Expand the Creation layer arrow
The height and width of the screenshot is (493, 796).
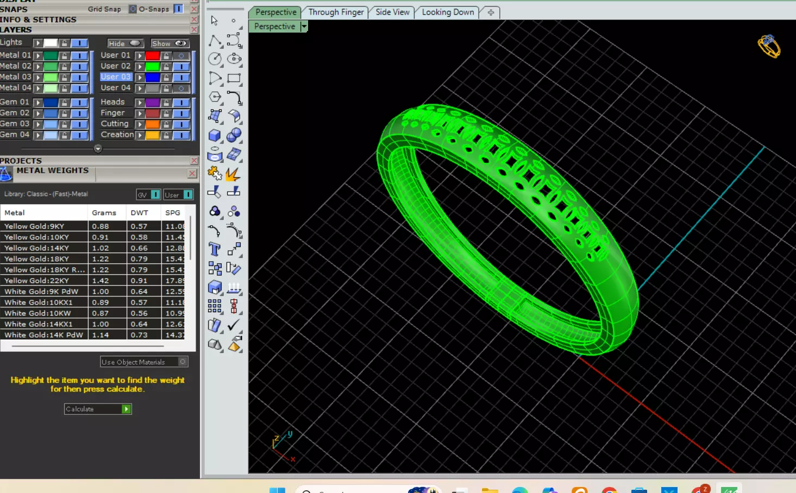(140, 135)
